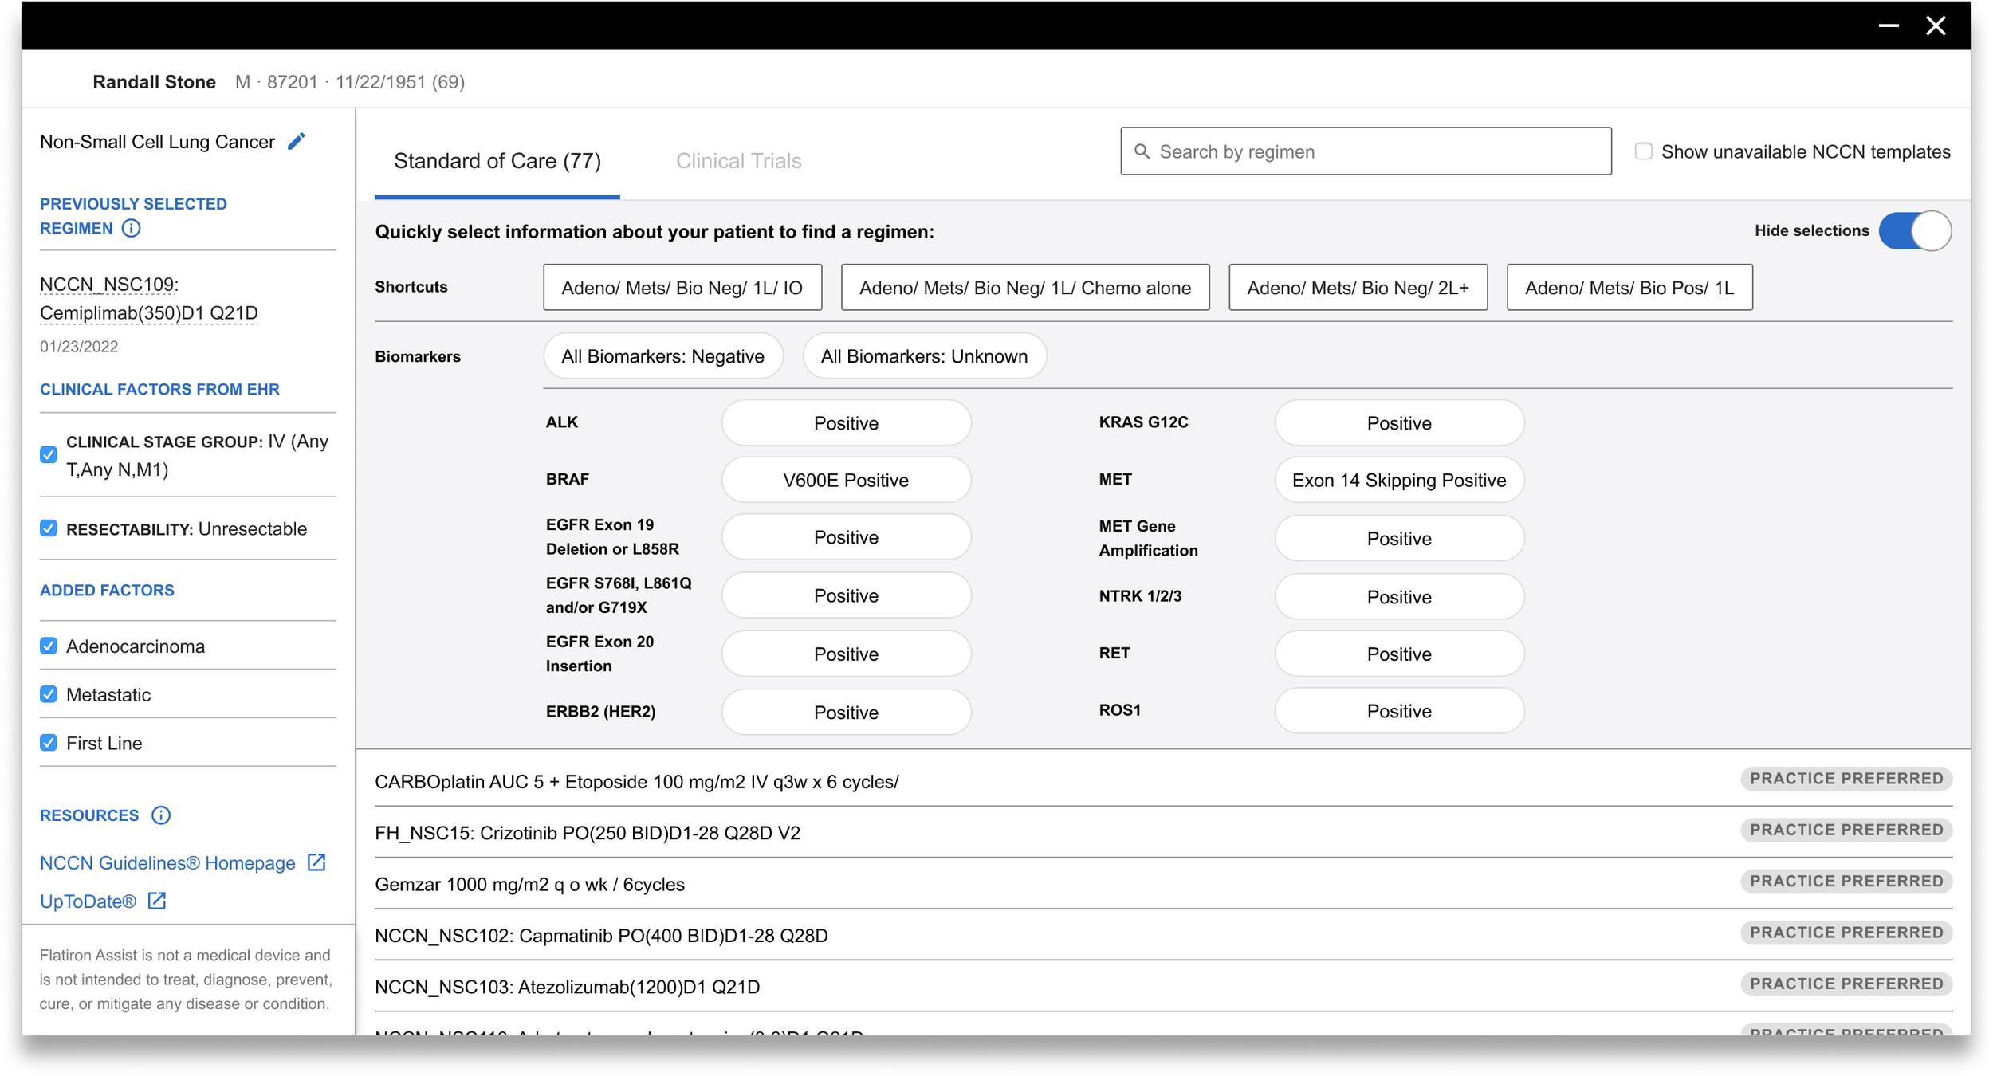Uncheck Clinical Stage Group IV checkbox
This screenshot has width=1993, height=1076.
[x=49, y=454]
